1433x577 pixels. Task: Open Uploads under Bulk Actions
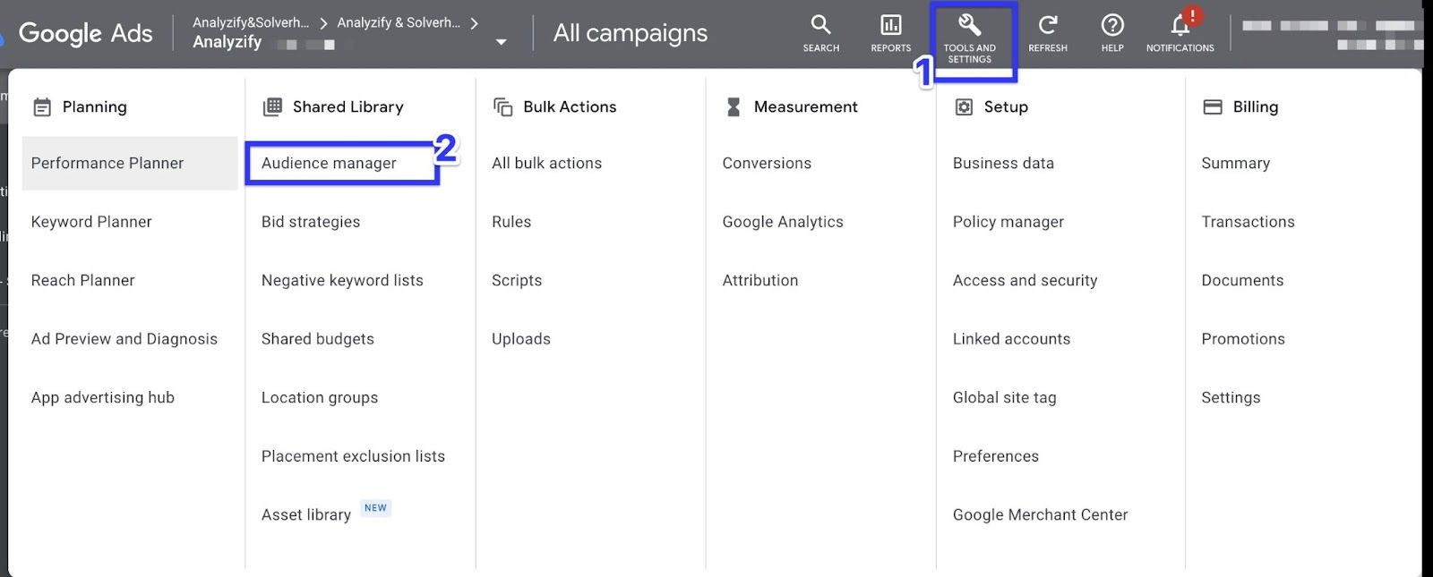point(521,339)
